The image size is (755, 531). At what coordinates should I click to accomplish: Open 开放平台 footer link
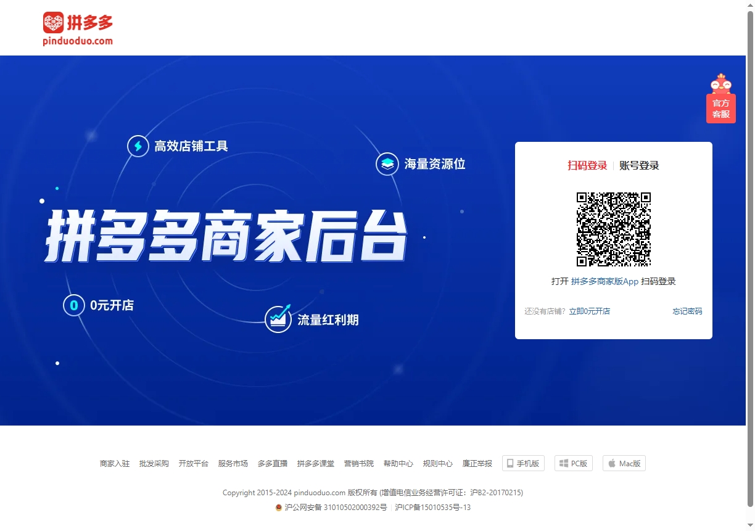click(x=194, y=464)
